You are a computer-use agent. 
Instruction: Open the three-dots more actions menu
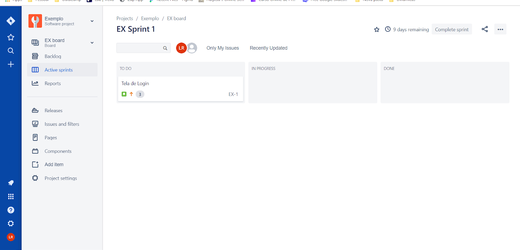coord(500,29)
